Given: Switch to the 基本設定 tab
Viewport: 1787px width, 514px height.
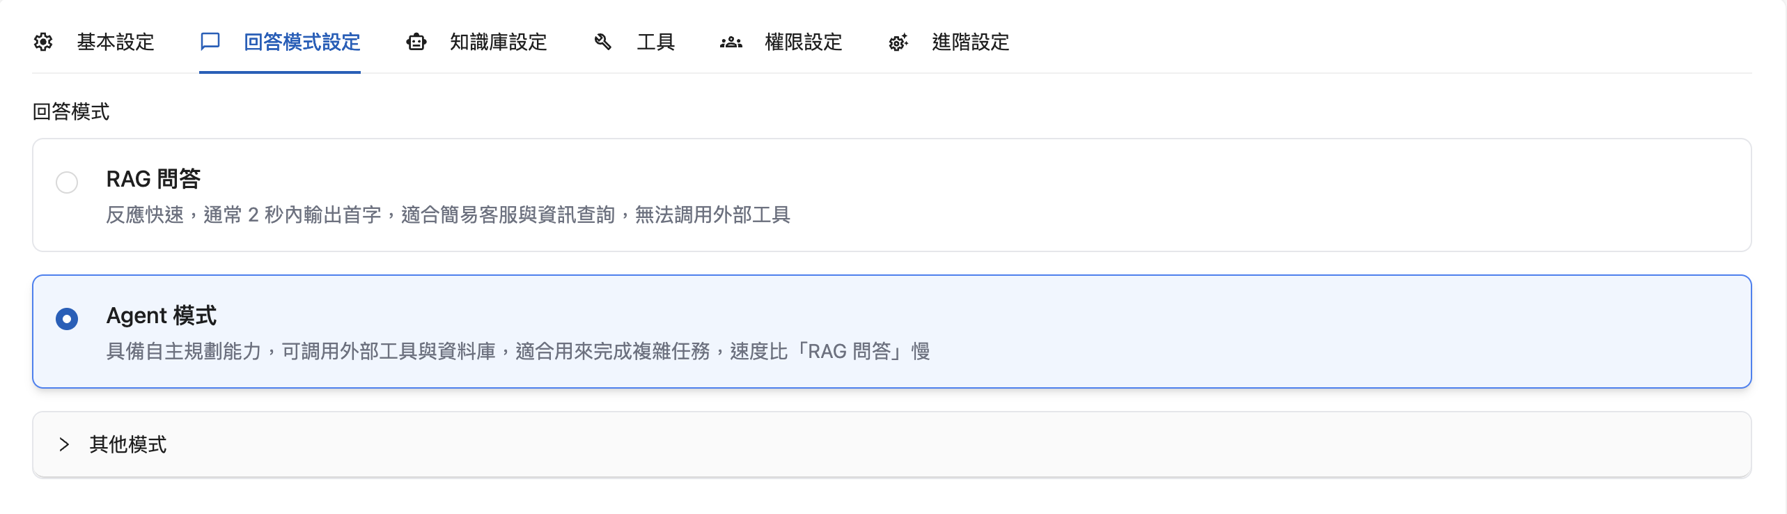Looking at the screenshot, I should click(x=116, y=42).
